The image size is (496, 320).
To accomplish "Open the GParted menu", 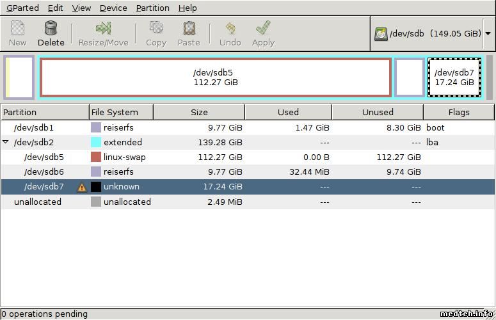I will (22, 8).
